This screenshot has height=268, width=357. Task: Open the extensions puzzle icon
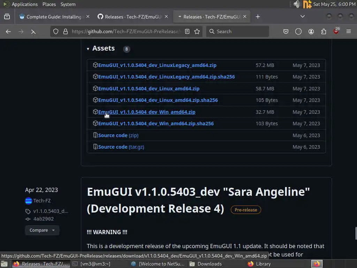click(324, 31)
